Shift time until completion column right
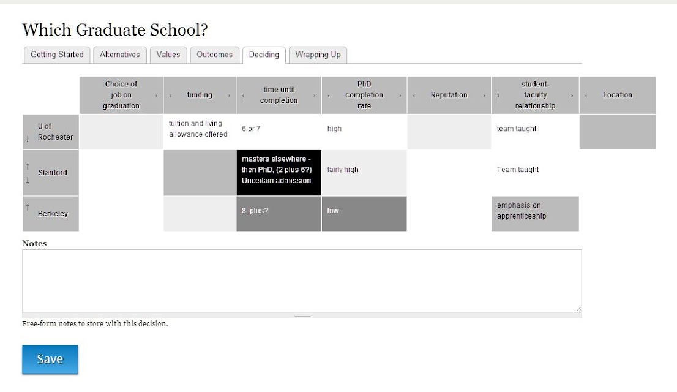This screenshot has width=677, height=392. [x=315, y=96]
